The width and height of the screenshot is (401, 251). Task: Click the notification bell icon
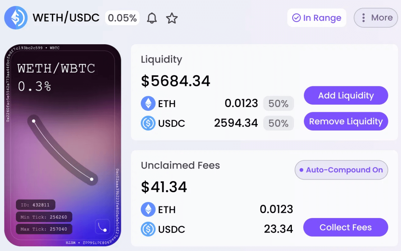click(x=152, y=18)
